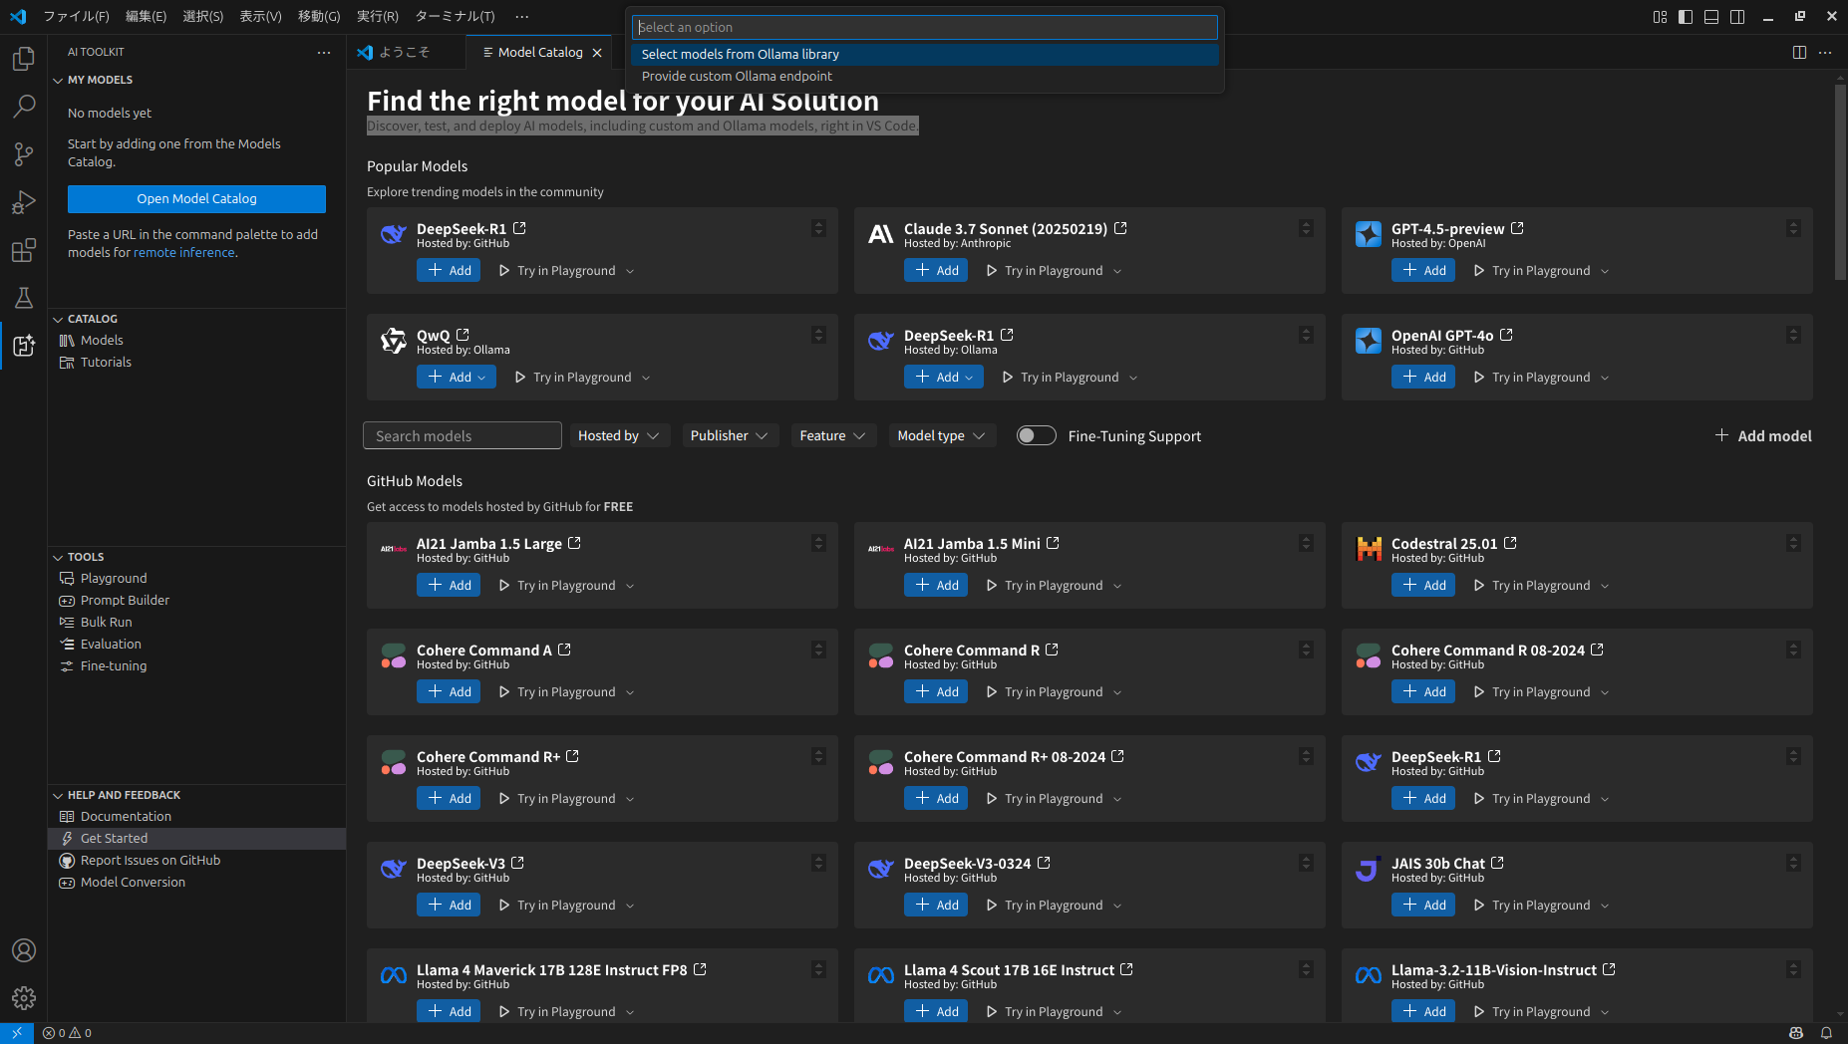Open the 表示(V) menu

tap(260, 17)
